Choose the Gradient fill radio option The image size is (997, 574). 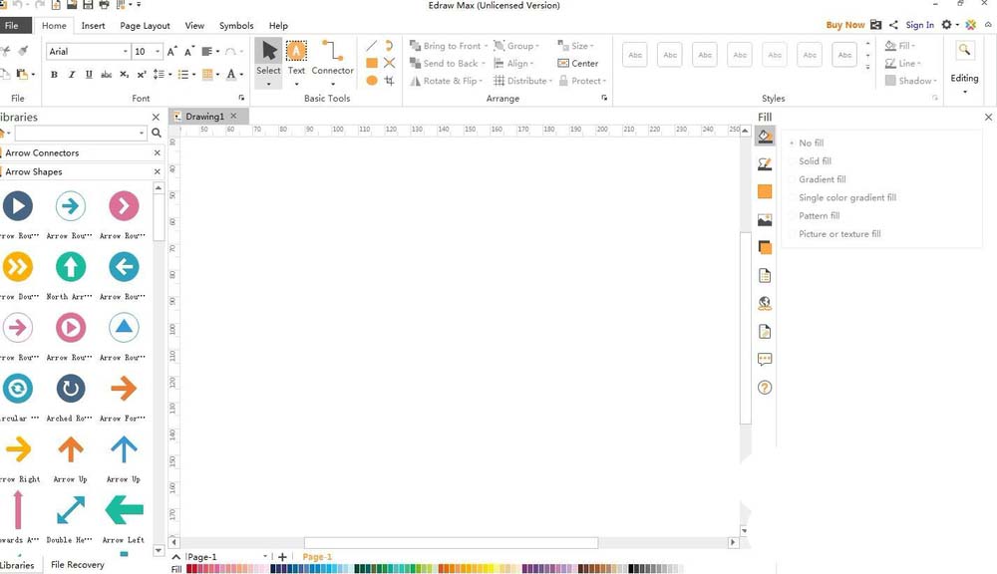822,179
